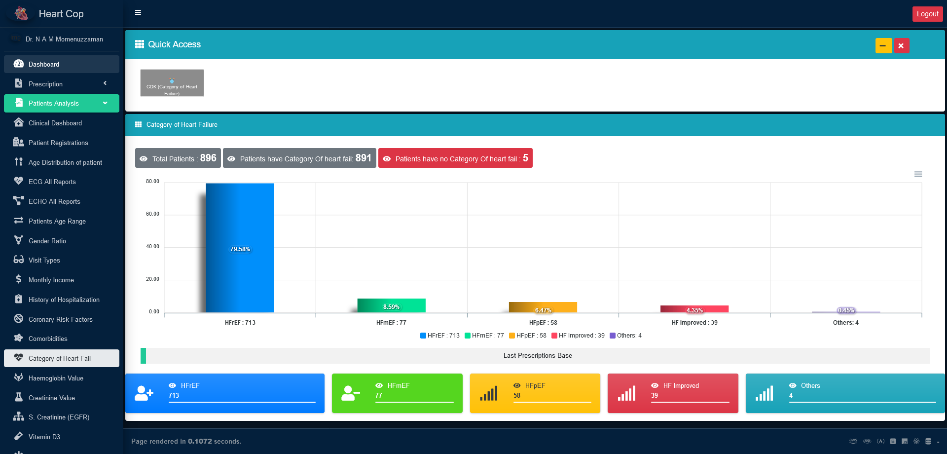Open Clinical Dashboard from the sidebar
949x454 pixels.
55,123
